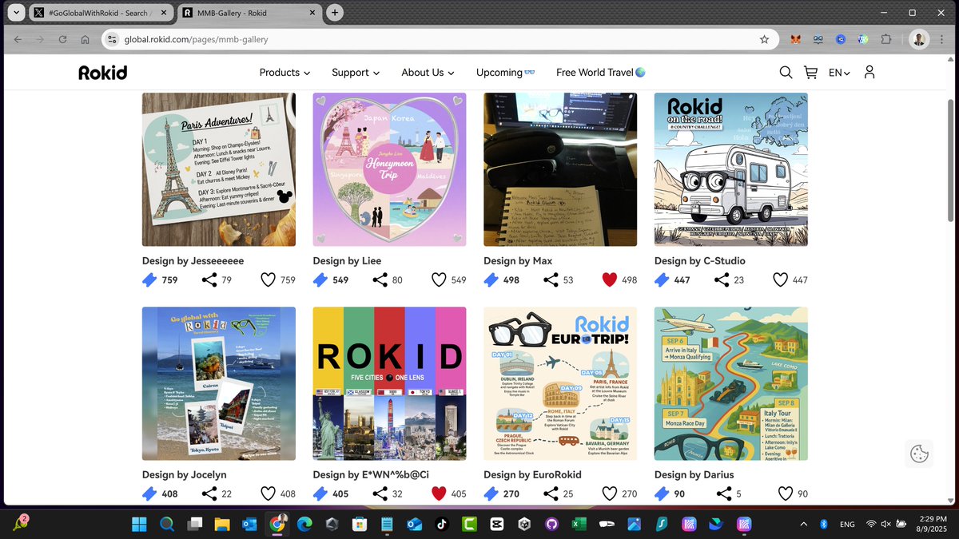This screenshot has width=959, height=539.
Task: Show hidden system tray icons chevron
Action: click(803, 525)
